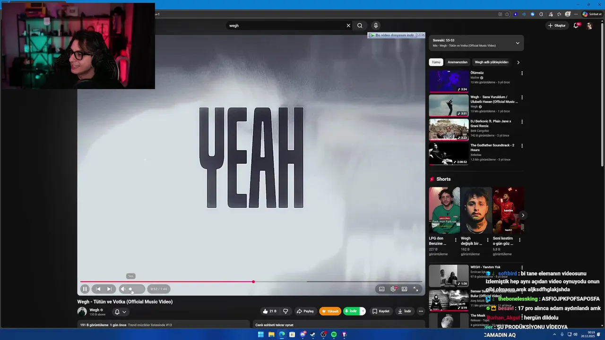
Task: Expand the Sonraki mix playlist panel
Action: coord(518,43)
